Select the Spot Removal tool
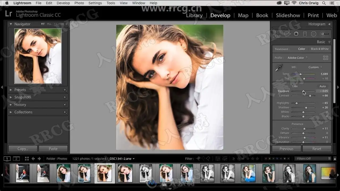The image size is (340, 191). pyautogui.click(x=287, y=34)
